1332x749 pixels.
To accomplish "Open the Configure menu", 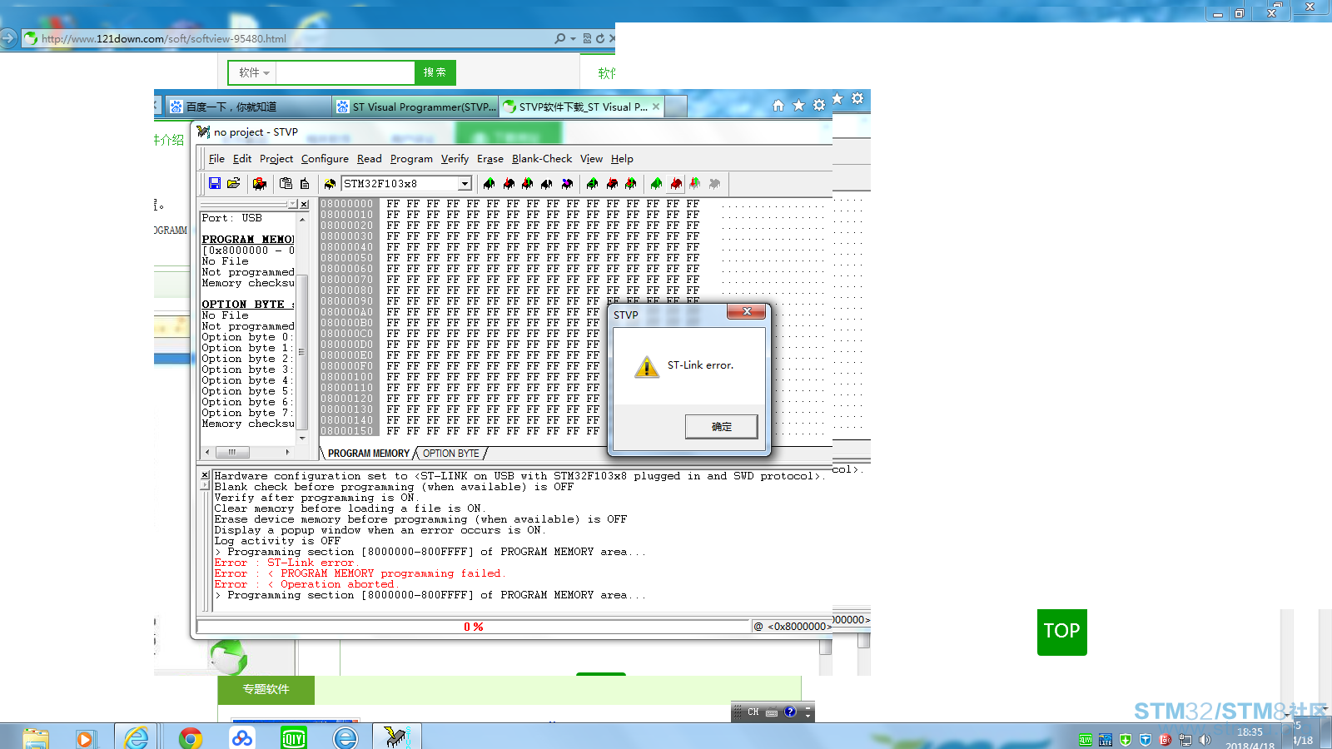I will click(x=325, y=159).
